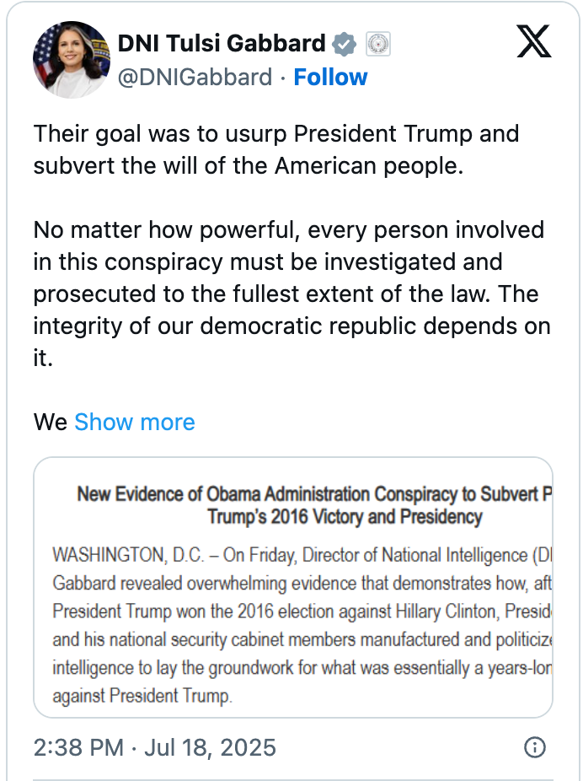Click the "subvert the will of the American" line
The image size is (583, 781).
click(x=249, y=166)
